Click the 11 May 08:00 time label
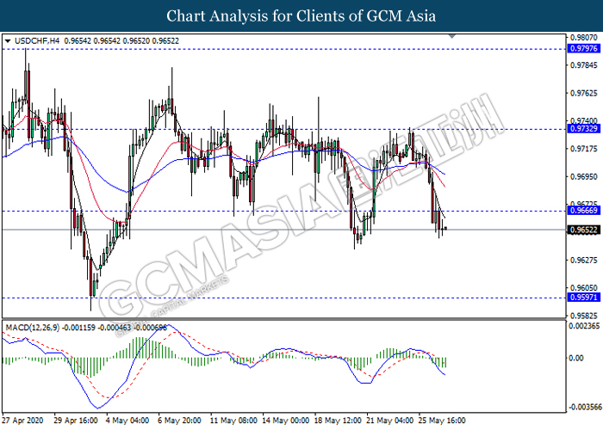Viewport: 603px width, 430px height. (x=233, y=421)
